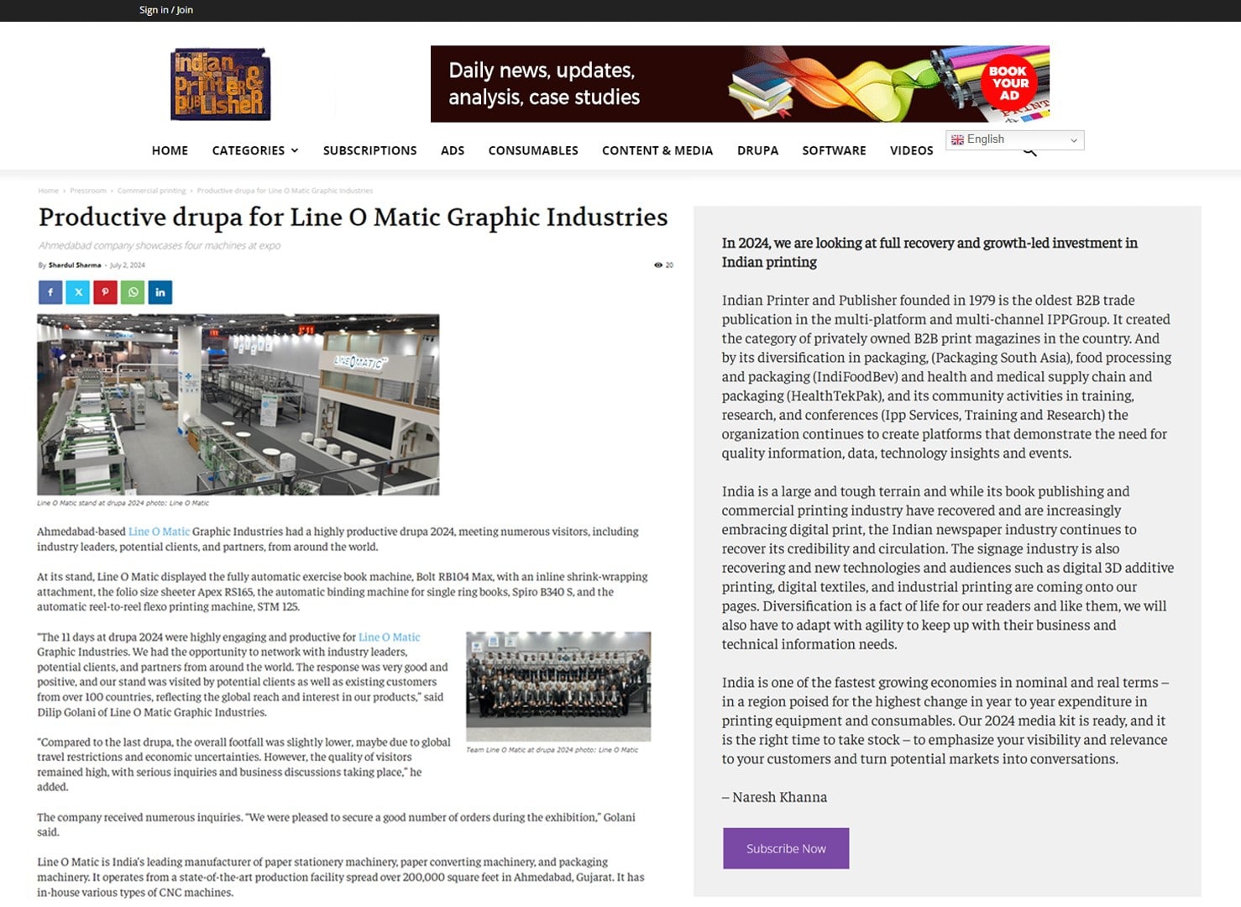Click caption 'Team Line O Matic at drupa 2024'
Viewport: 1241px width, 907px height.
pyautogui.click(x=552, y=750)
